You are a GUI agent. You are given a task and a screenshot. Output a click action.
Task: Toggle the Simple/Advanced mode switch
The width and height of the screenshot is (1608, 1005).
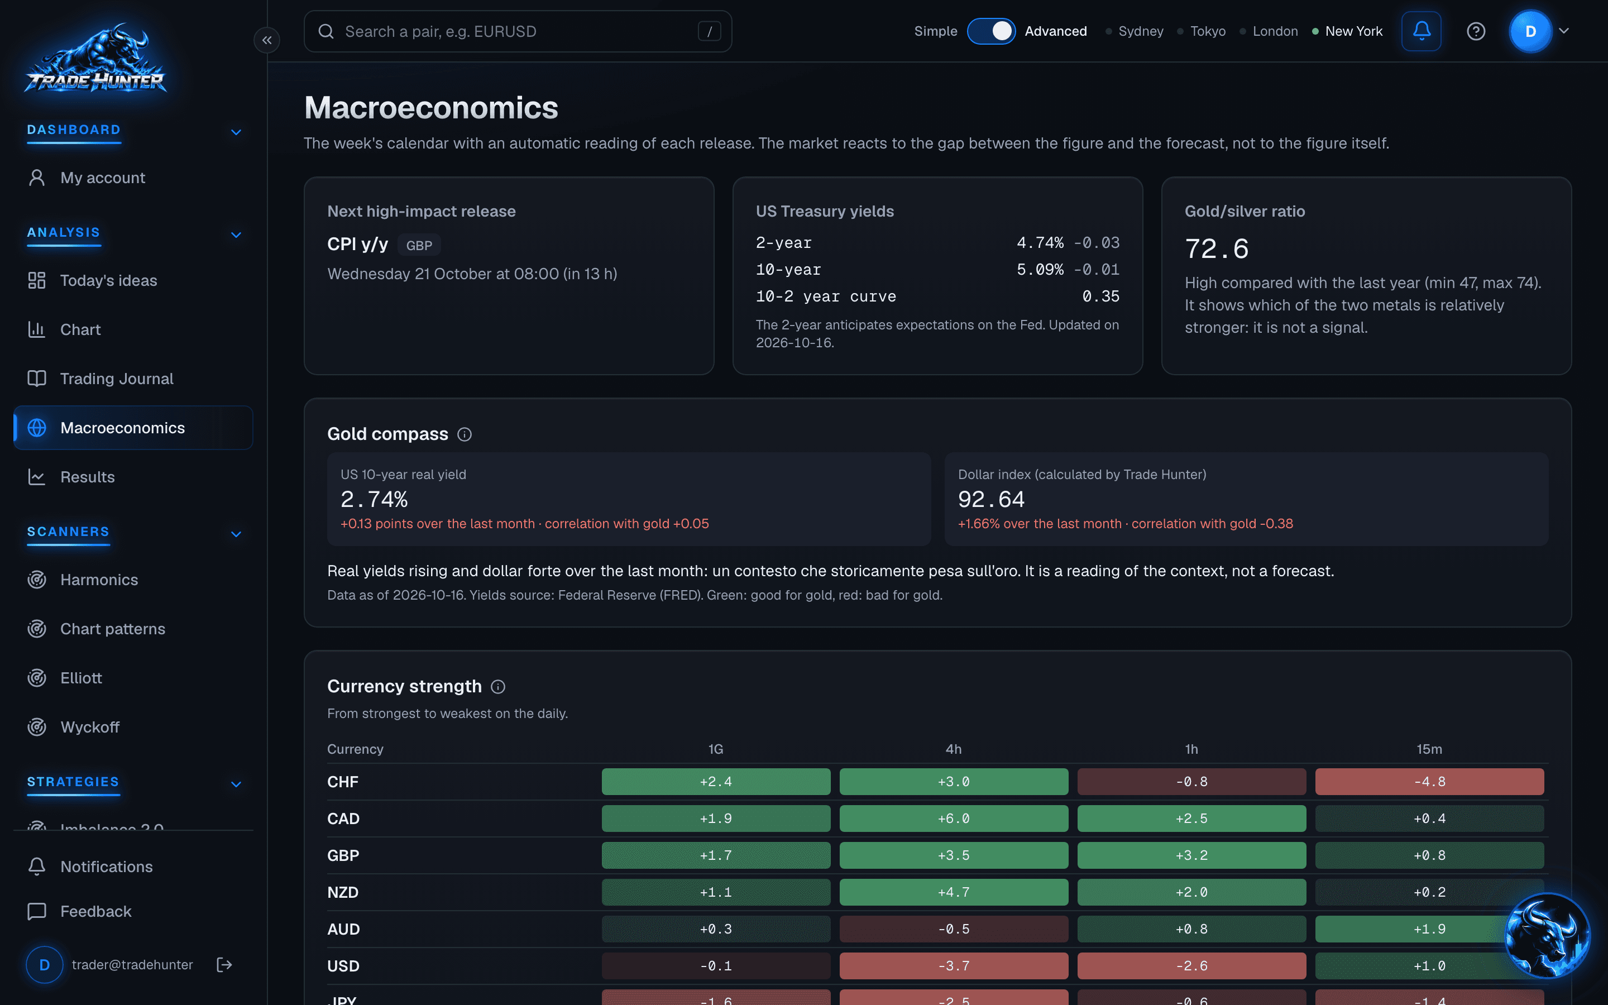[x=990, y=31]
